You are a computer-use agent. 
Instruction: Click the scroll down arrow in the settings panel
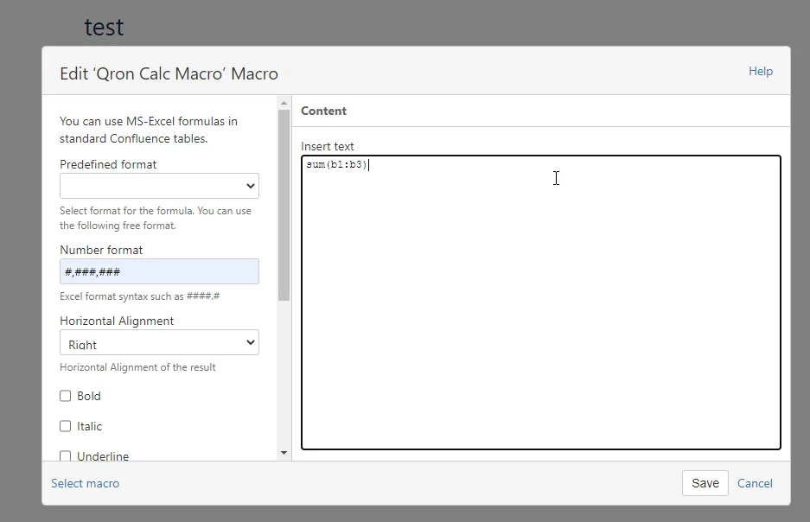click(x=284, y=452)
